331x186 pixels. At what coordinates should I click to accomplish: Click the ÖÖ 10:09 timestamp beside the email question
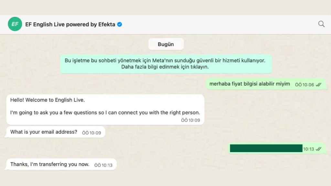[91, 133]
